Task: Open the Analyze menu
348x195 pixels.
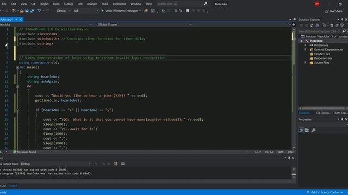Action: [x=92, y=4]
